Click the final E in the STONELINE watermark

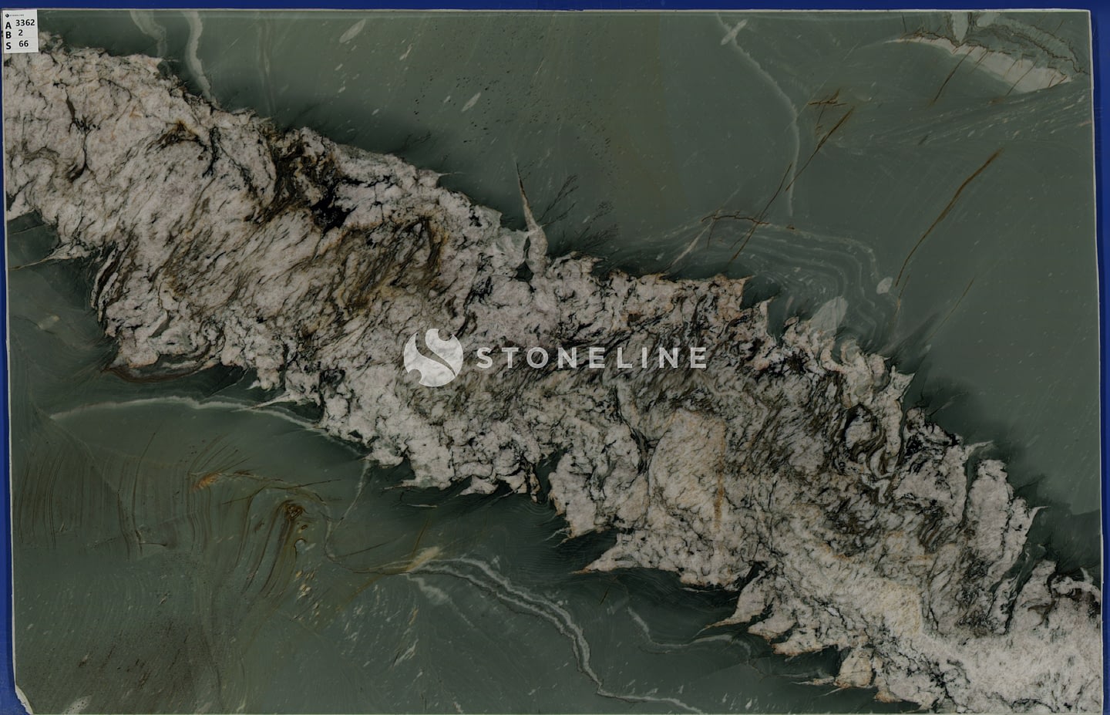pyautogui.click(x=697, y=358)
